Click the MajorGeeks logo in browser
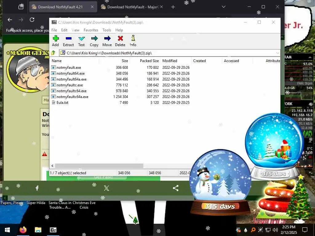This screenshot has height=236, width=315. point(28,69)
